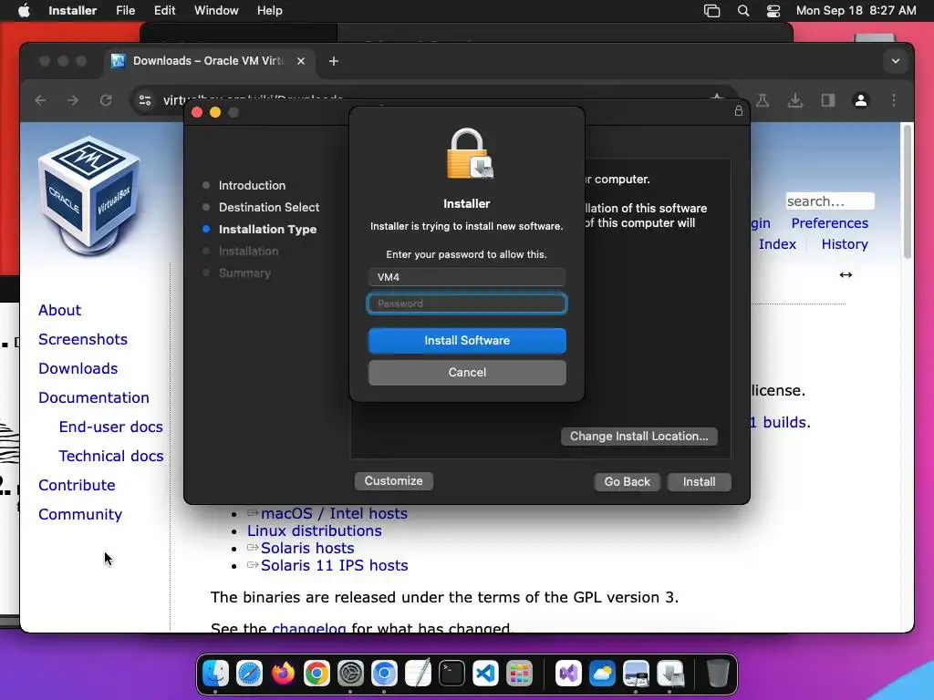Select the VM4 username field

point(467,277)
